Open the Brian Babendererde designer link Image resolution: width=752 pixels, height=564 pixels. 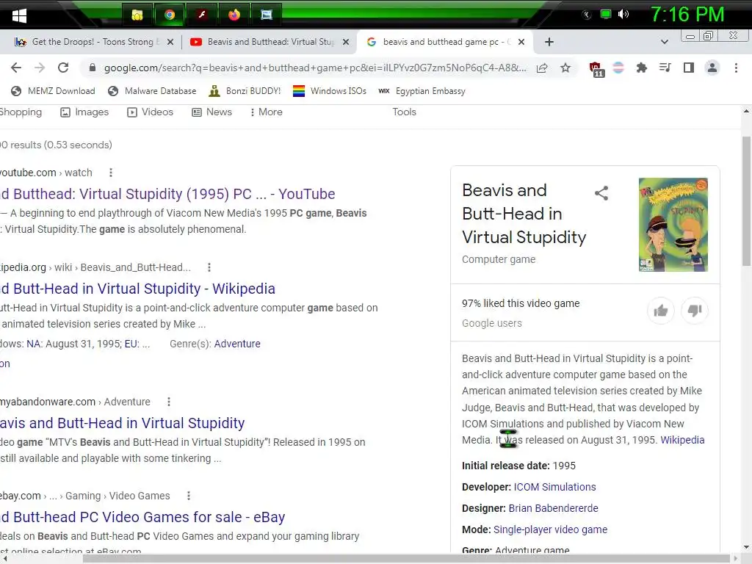(x=554, y=508)
